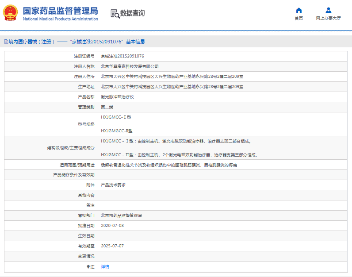
Task: Select the registrant name 北京华星康泰科技发展有限公司
Action: (130, 66)
